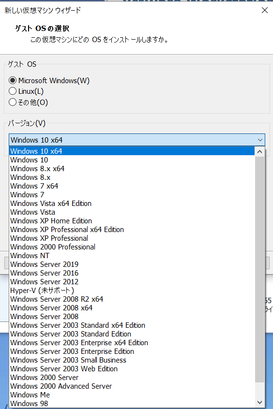Pick Windows 8.x x64 from list
Screen dimensions: 273x409
[x=132, y=169]
